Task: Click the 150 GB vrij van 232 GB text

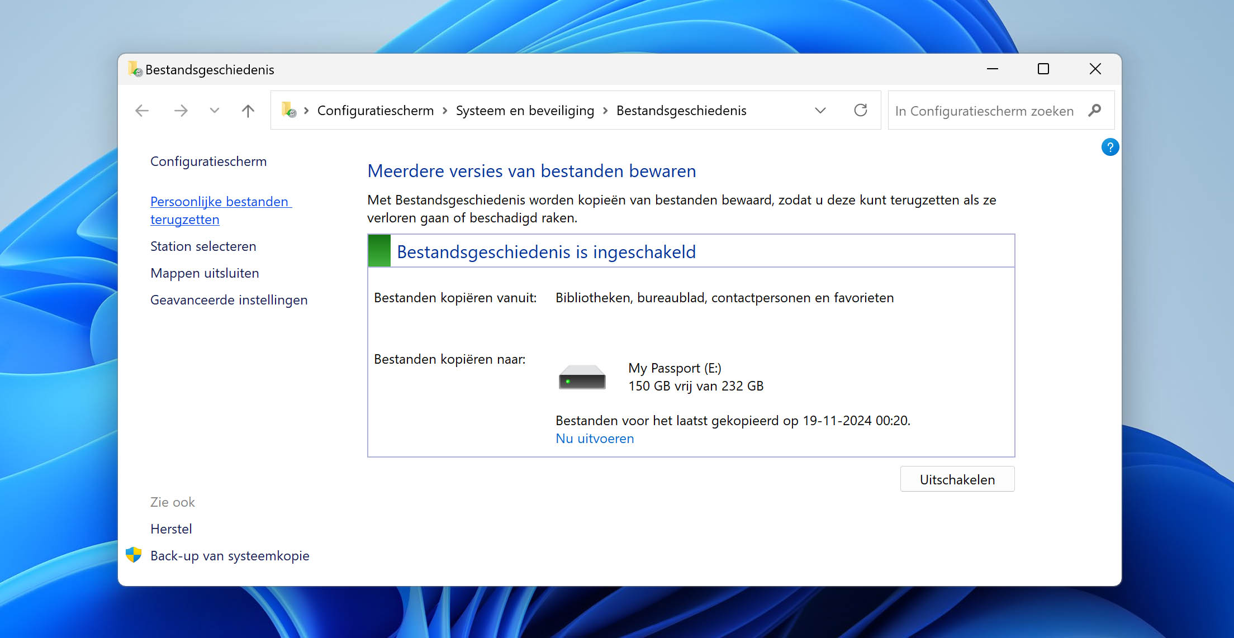Action: (696, 386)
